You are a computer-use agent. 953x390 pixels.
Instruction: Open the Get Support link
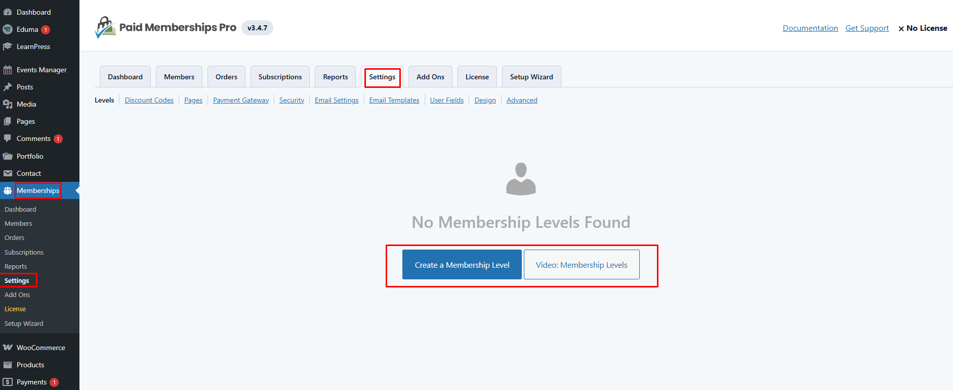867,28
